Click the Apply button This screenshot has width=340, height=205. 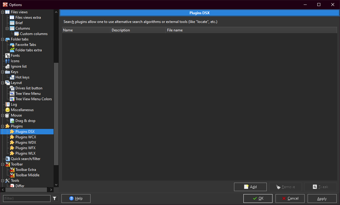tap(322, 198)
